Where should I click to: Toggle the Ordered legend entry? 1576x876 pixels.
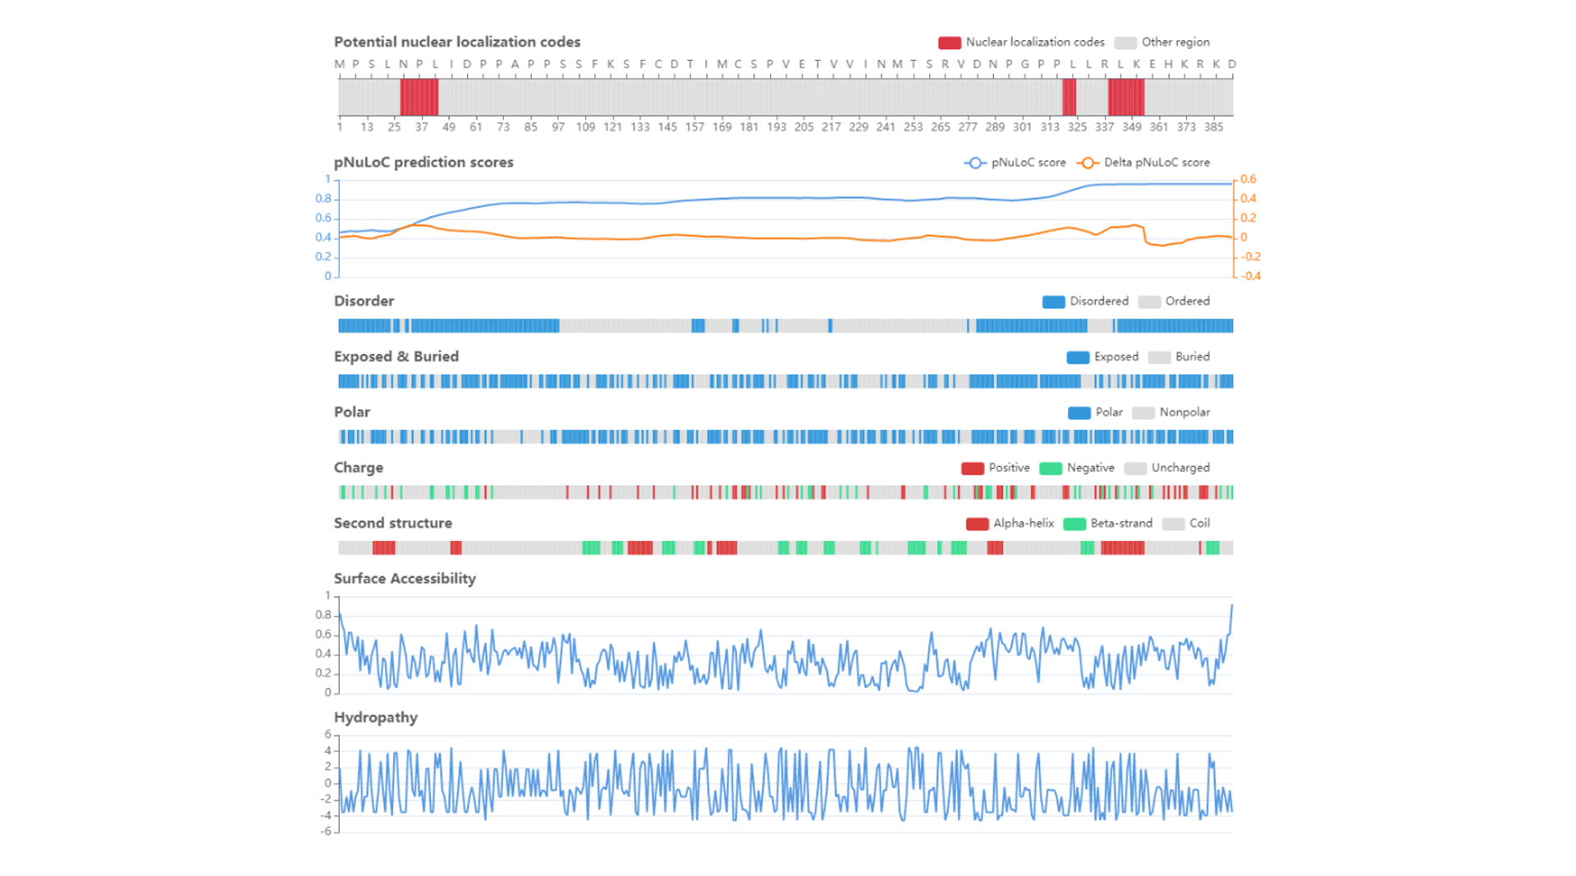(1174, 301)
